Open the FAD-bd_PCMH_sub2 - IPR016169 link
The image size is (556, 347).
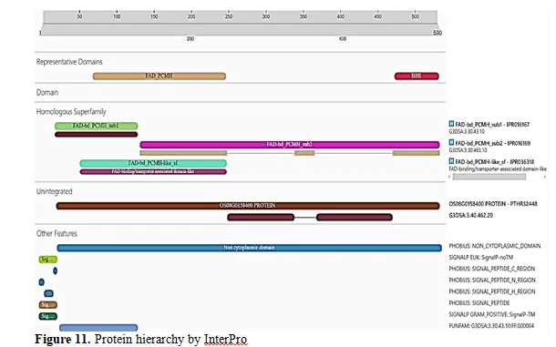pyautogui.click(x=492, y=143)
